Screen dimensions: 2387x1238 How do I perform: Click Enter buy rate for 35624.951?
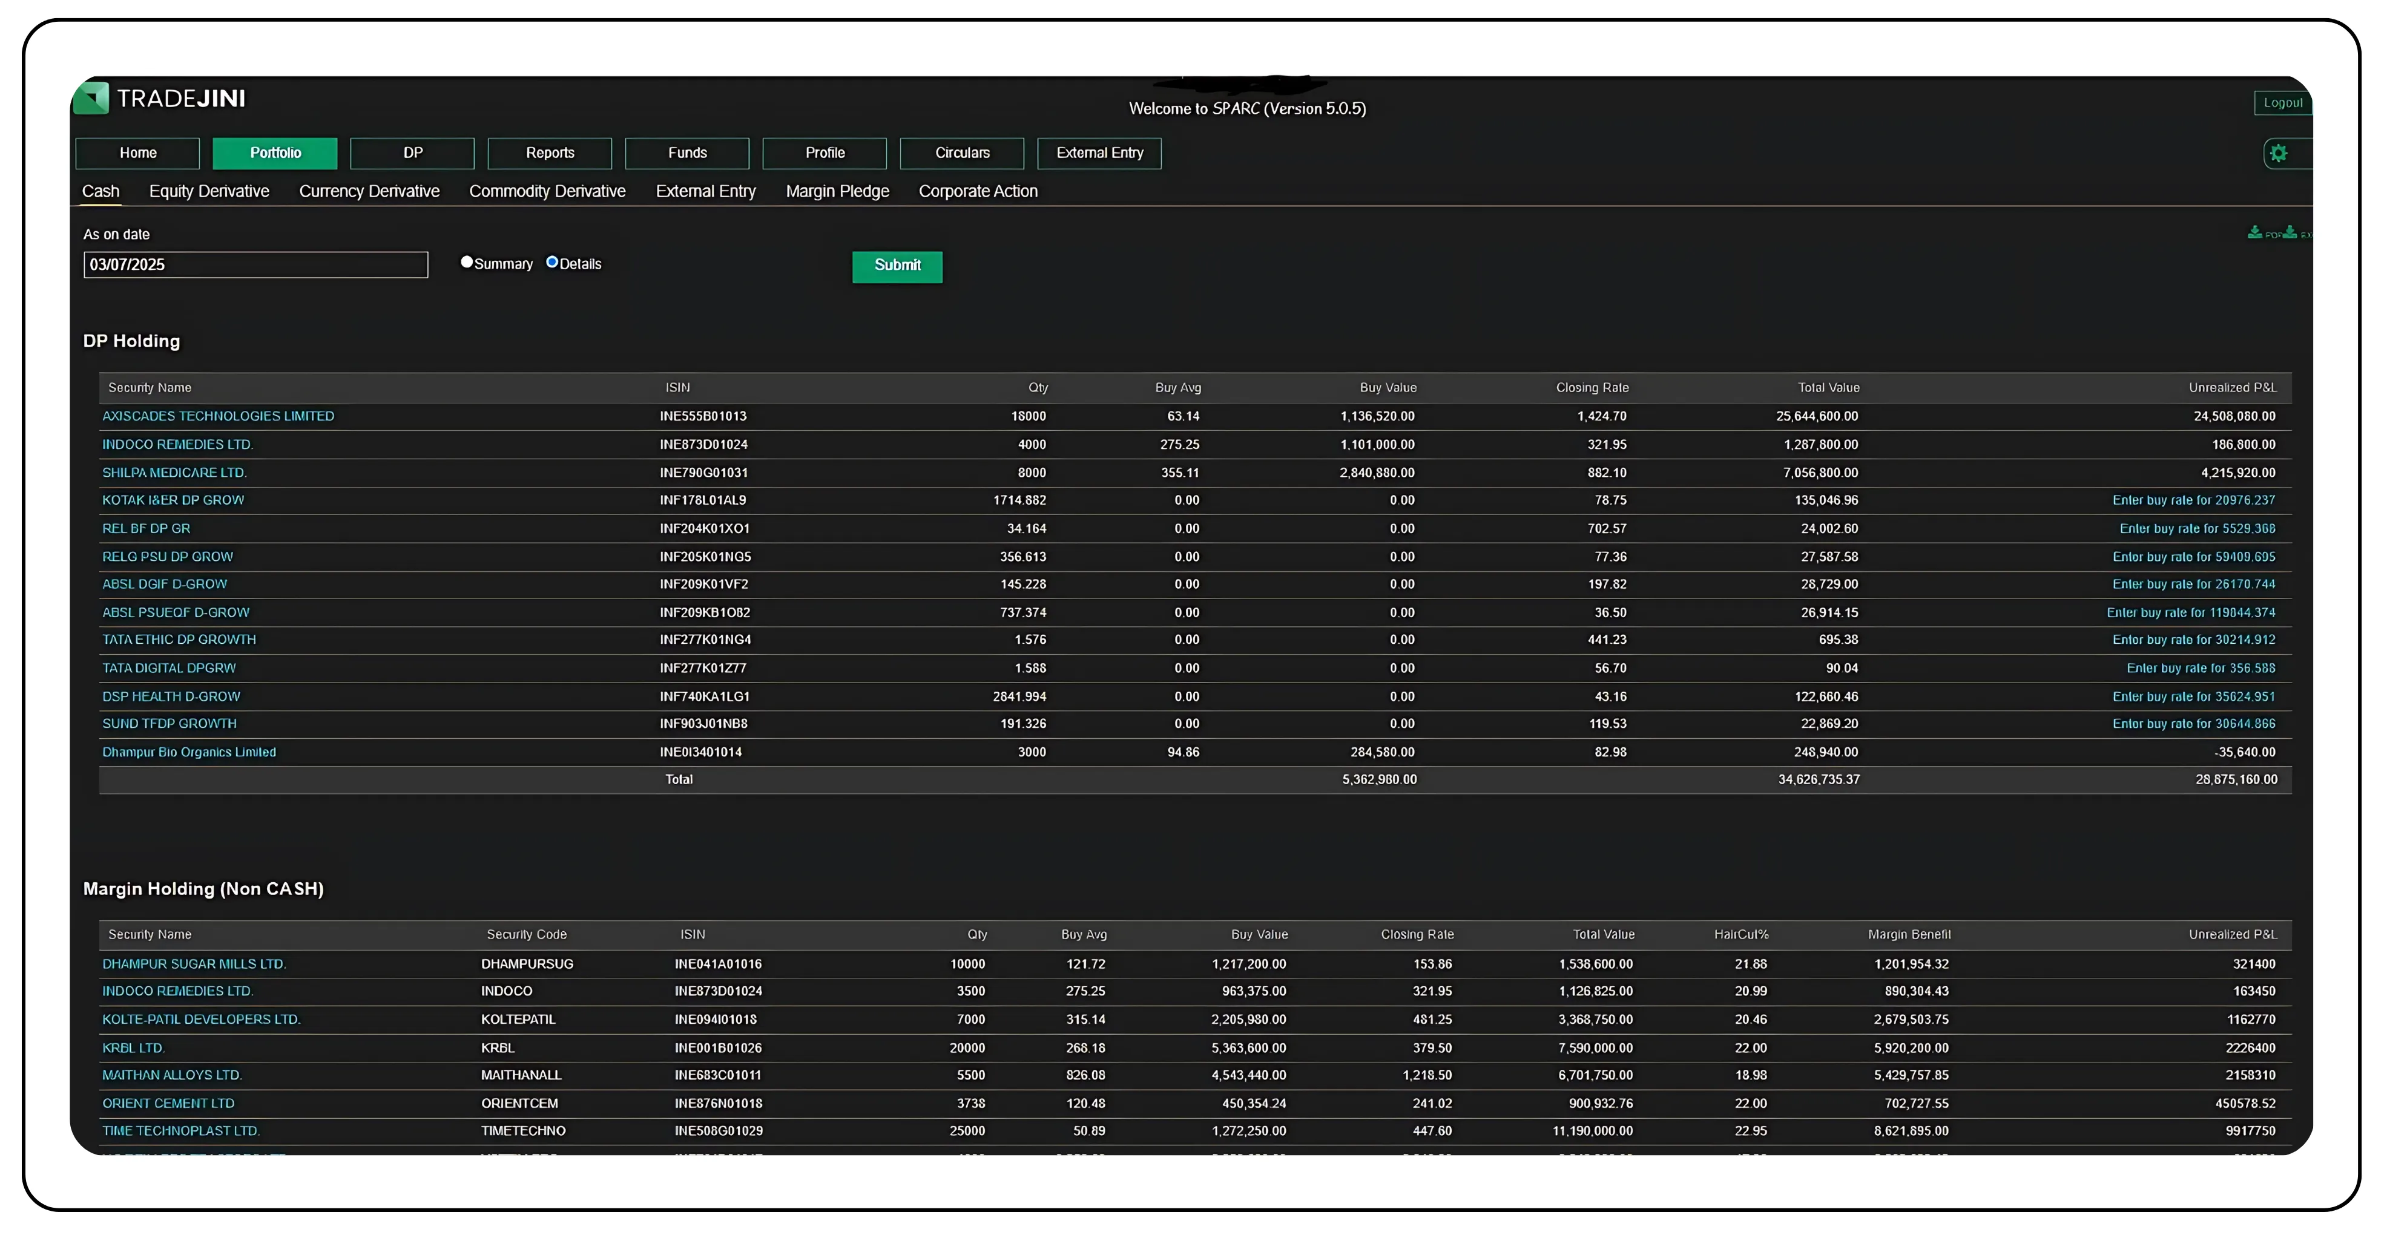click(x=2193, y=697)
